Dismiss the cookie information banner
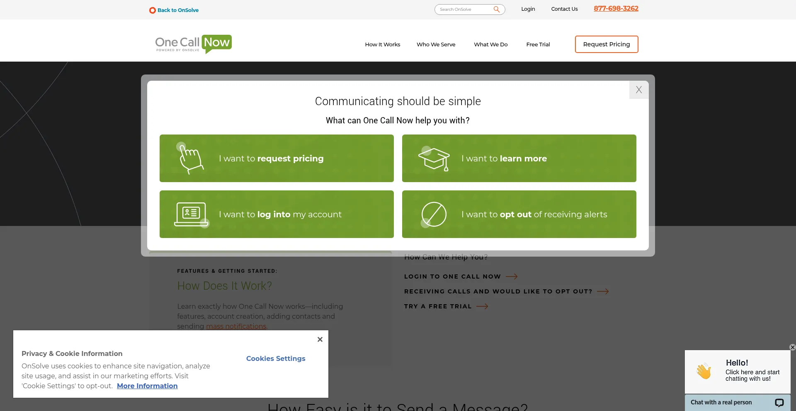 (x=320, y=339)
